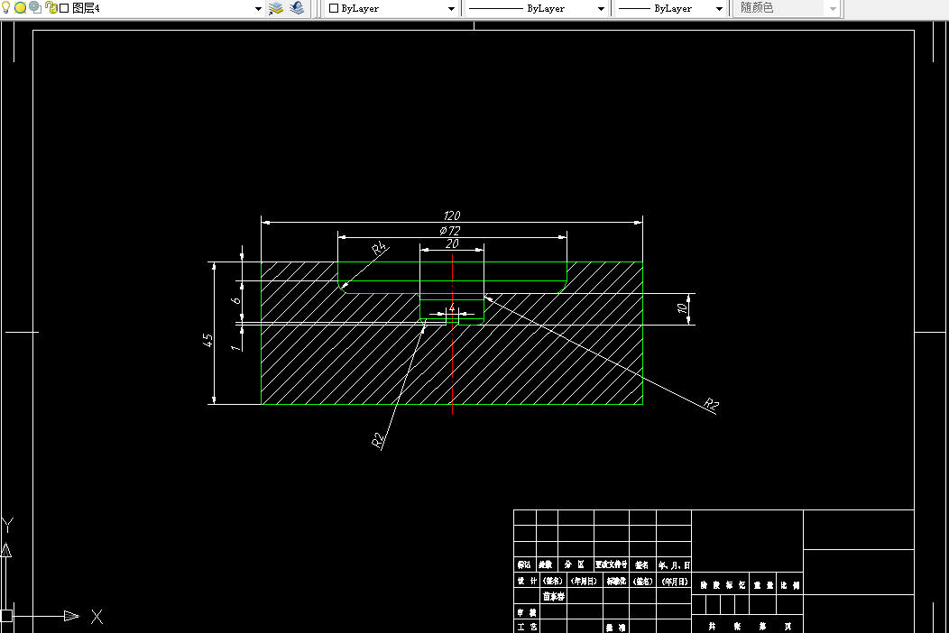Screen dimensions: 949x633
Task: Select the ø72 diameter dimension text
Action: 449,231
